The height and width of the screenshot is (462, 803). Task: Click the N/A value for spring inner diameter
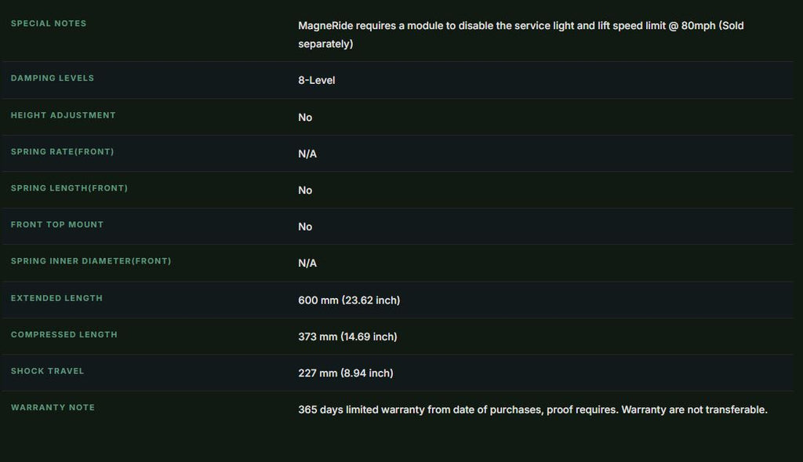tap(307, 264)
